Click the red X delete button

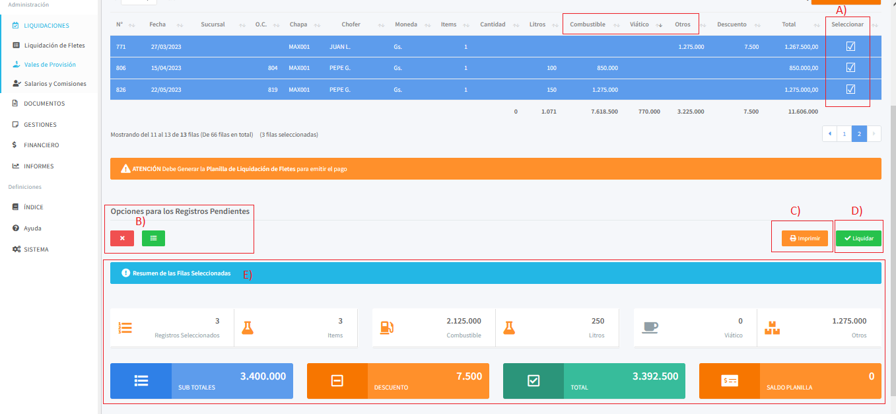pyautogui.click(x=122, y=238)
